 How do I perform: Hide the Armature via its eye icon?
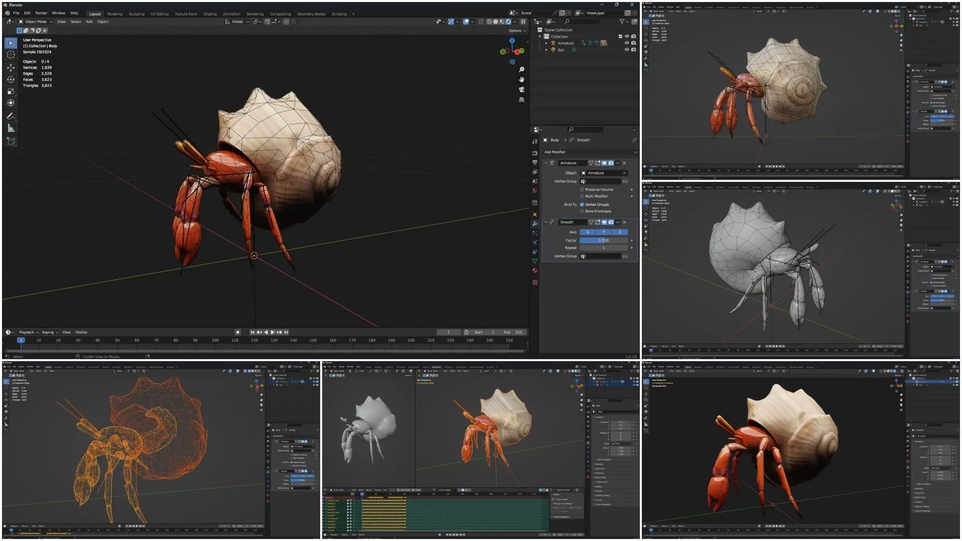click(626, 43)
